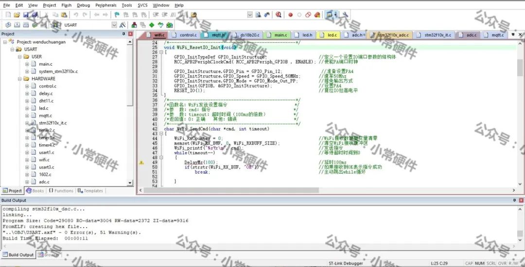Open the USART target selection dropdown
525x267 pixels.
pos(114,25)
